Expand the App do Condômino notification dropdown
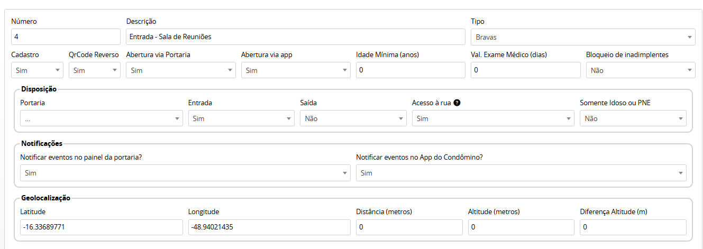703x249 pixels. pos(521,173)
